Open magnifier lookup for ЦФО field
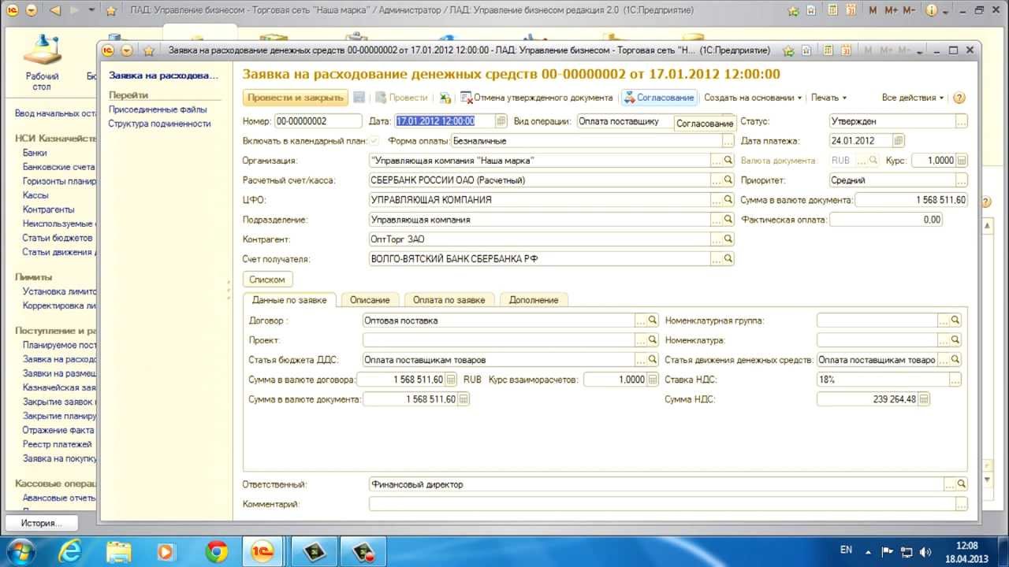This screenshot has width=1009, height=567. pyautogui.click(x=728, y=200)
